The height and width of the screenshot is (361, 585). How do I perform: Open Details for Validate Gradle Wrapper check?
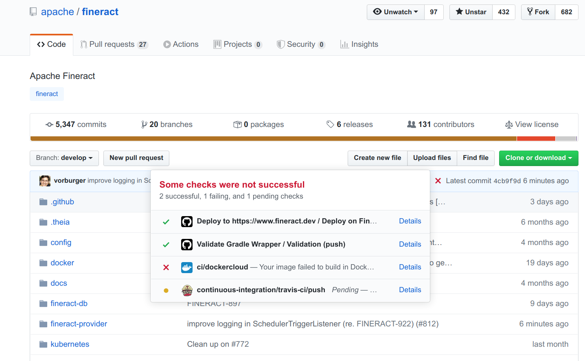click(410, 244)
